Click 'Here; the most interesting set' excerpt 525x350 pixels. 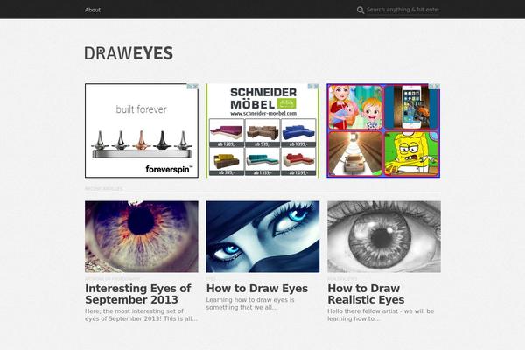click(141, 315)
